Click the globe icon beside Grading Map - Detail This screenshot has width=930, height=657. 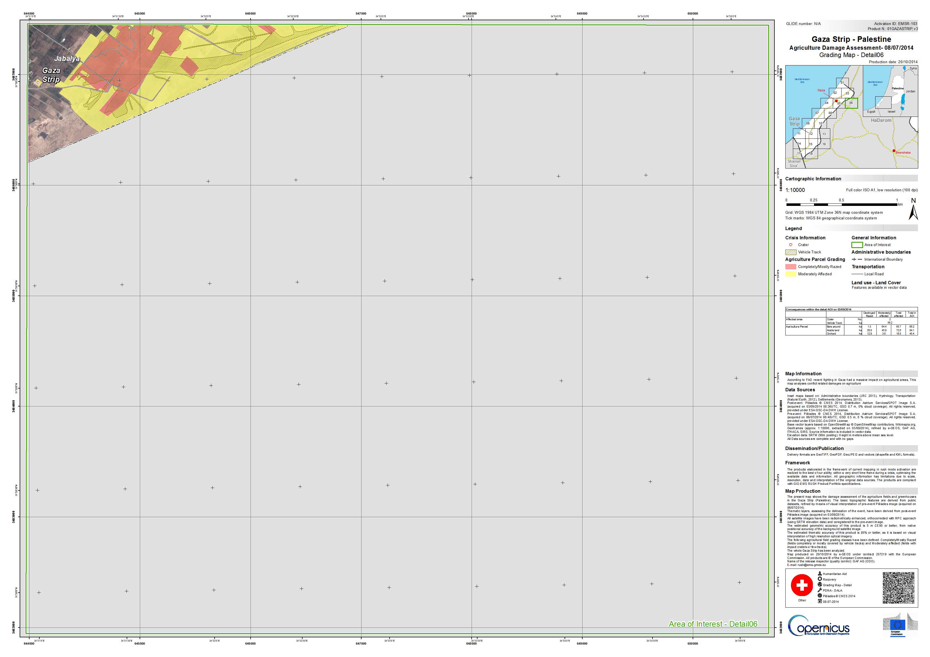pyautogui.click(x=820, y=585)
